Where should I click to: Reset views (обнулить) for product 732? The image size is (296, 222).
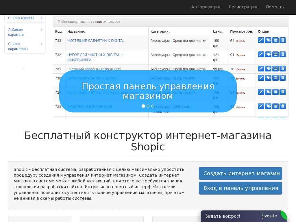240,55
